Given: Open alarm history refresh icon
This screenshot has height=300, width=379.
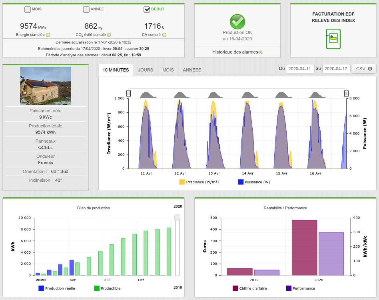Looking at the screenshot, I should click(261, 52).
